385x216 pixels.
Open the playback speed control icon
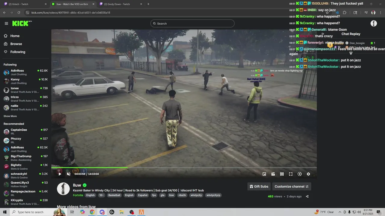point(300,174)
